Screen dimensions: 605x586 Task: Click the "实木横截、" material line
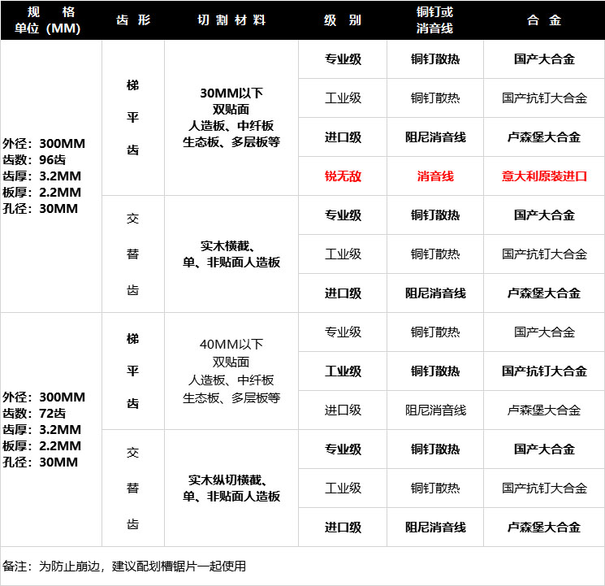[227, 246]
